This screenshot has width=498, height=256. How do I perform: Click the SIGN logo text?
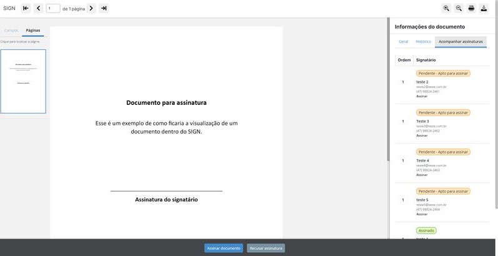pyautogui.click(x=9, y=8)
